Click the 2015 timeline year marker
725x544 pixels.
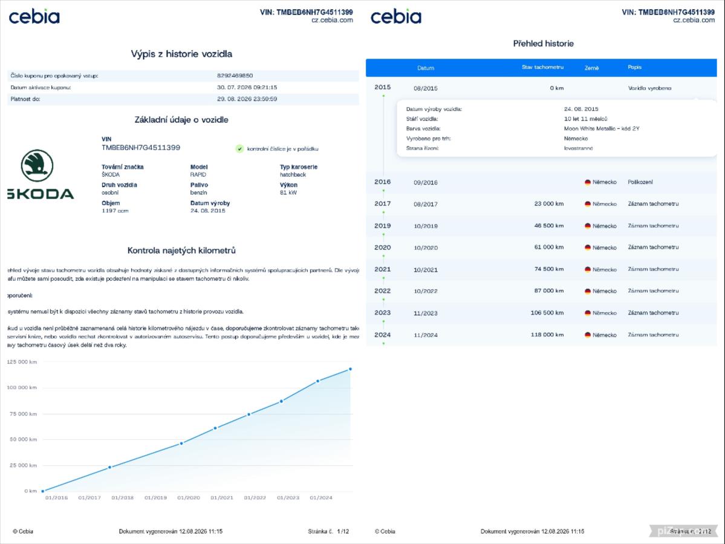click(382, 87)
